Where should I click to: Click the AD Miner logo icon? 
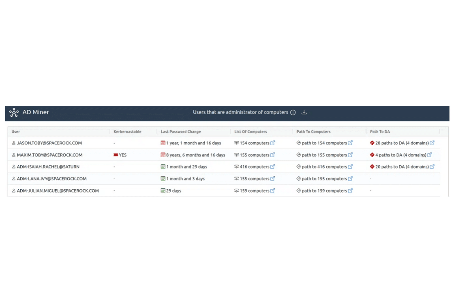click(14, 112)
